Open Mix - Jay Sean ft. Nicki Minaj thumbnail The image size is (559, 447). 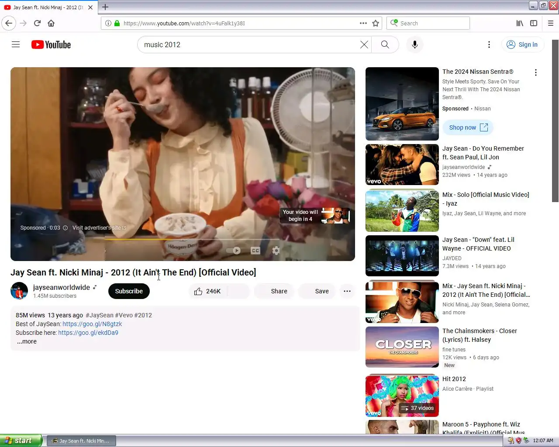click(402, 302)
